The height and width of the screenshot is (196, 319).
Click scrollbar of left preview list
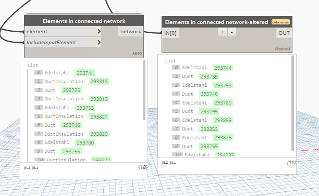144,90
